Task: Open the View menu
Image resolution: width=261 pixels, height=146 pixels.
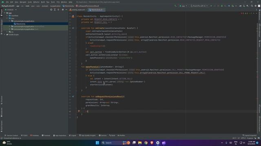Action: (x=16, y=2)
